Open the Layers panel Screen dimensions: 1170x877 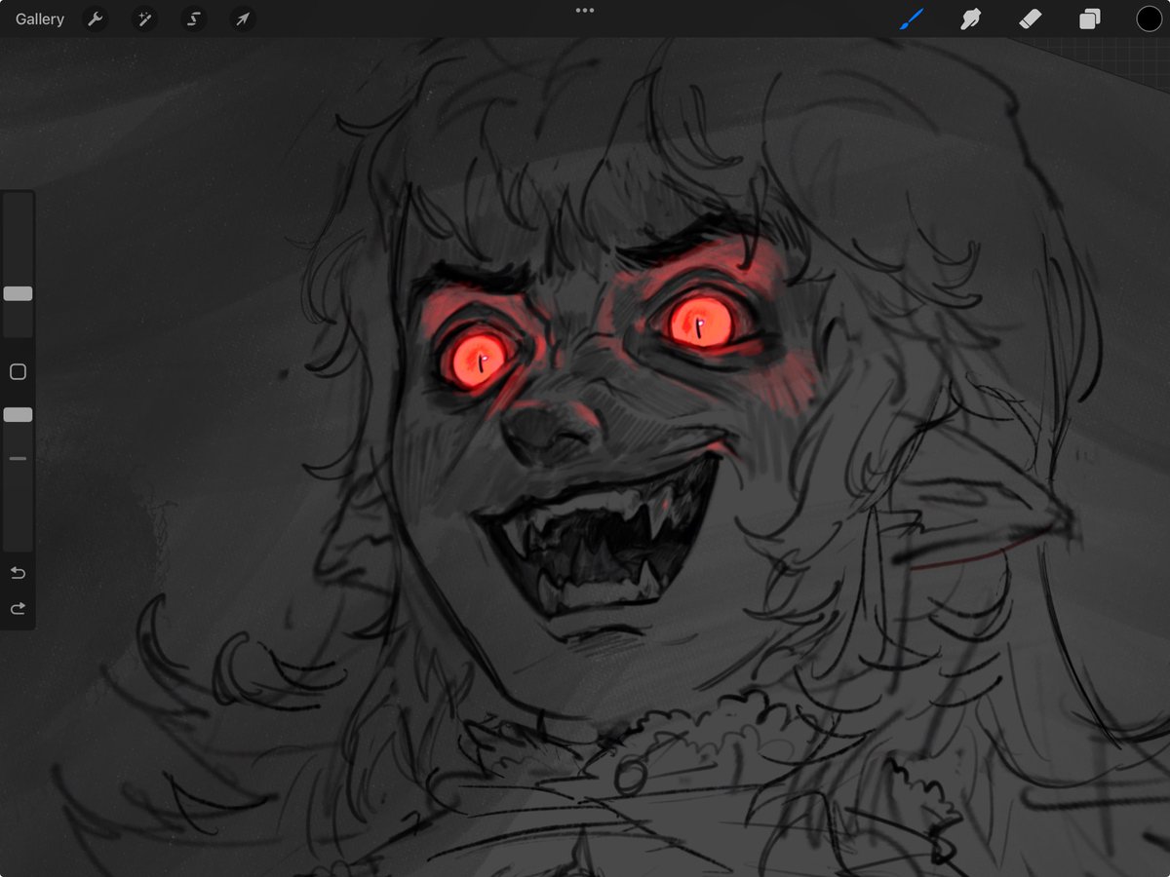point(1089,19)
